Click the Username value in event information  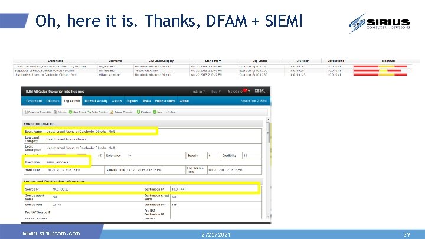57,162
